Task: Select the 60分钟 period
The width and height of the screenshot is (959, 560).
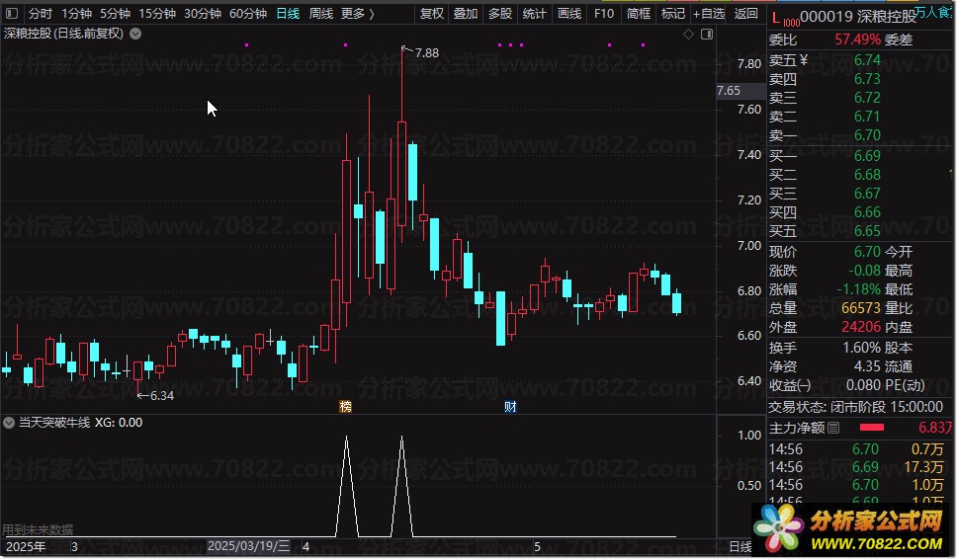Action: point(248,14)
